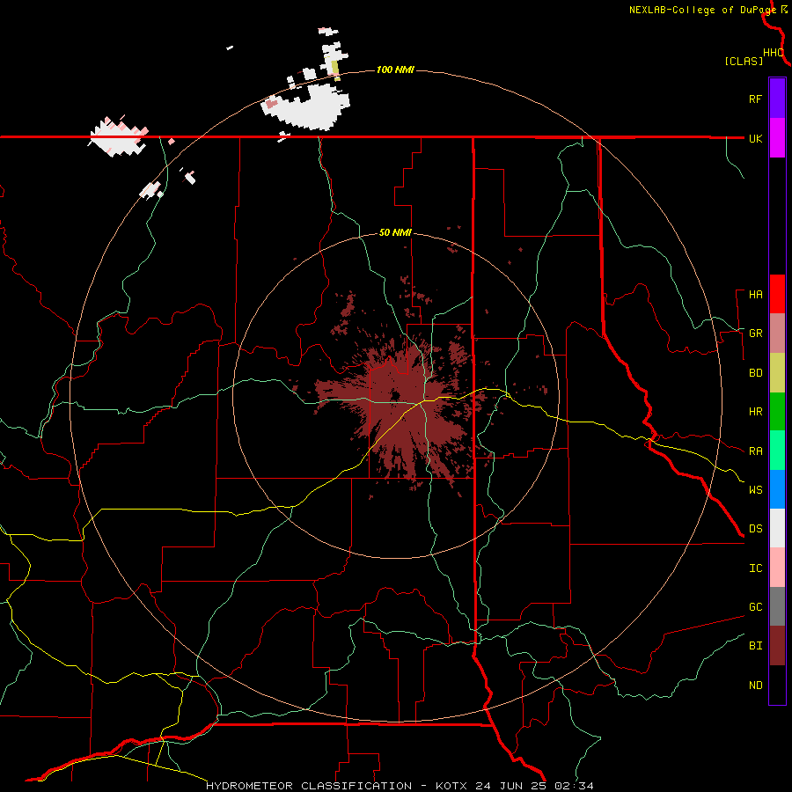Click the UK legend label

[756, 138]
